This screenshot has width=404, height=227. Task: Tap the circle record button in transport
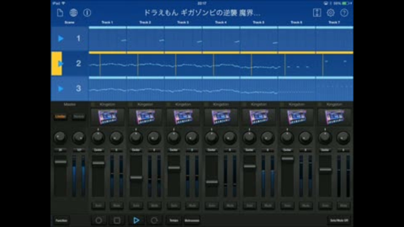[98, 220]
